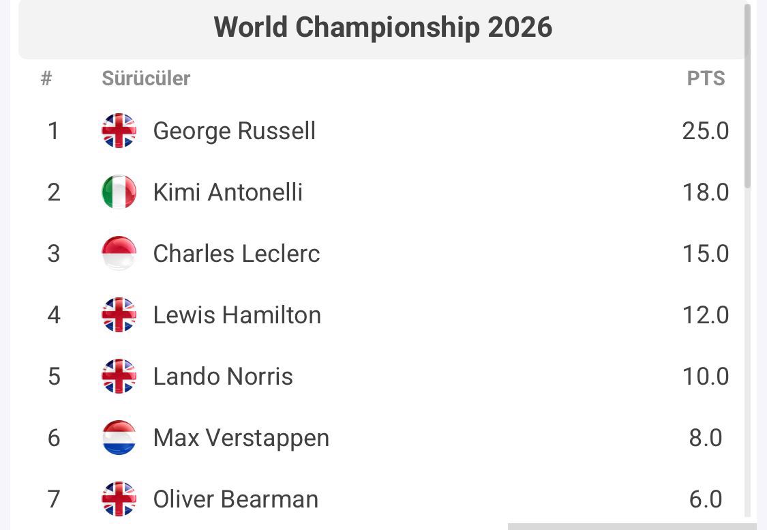Open Oliver Bearman driver entry
This screenshot has height=530, width=767.
pyautogui.click(x=235, y=499)
